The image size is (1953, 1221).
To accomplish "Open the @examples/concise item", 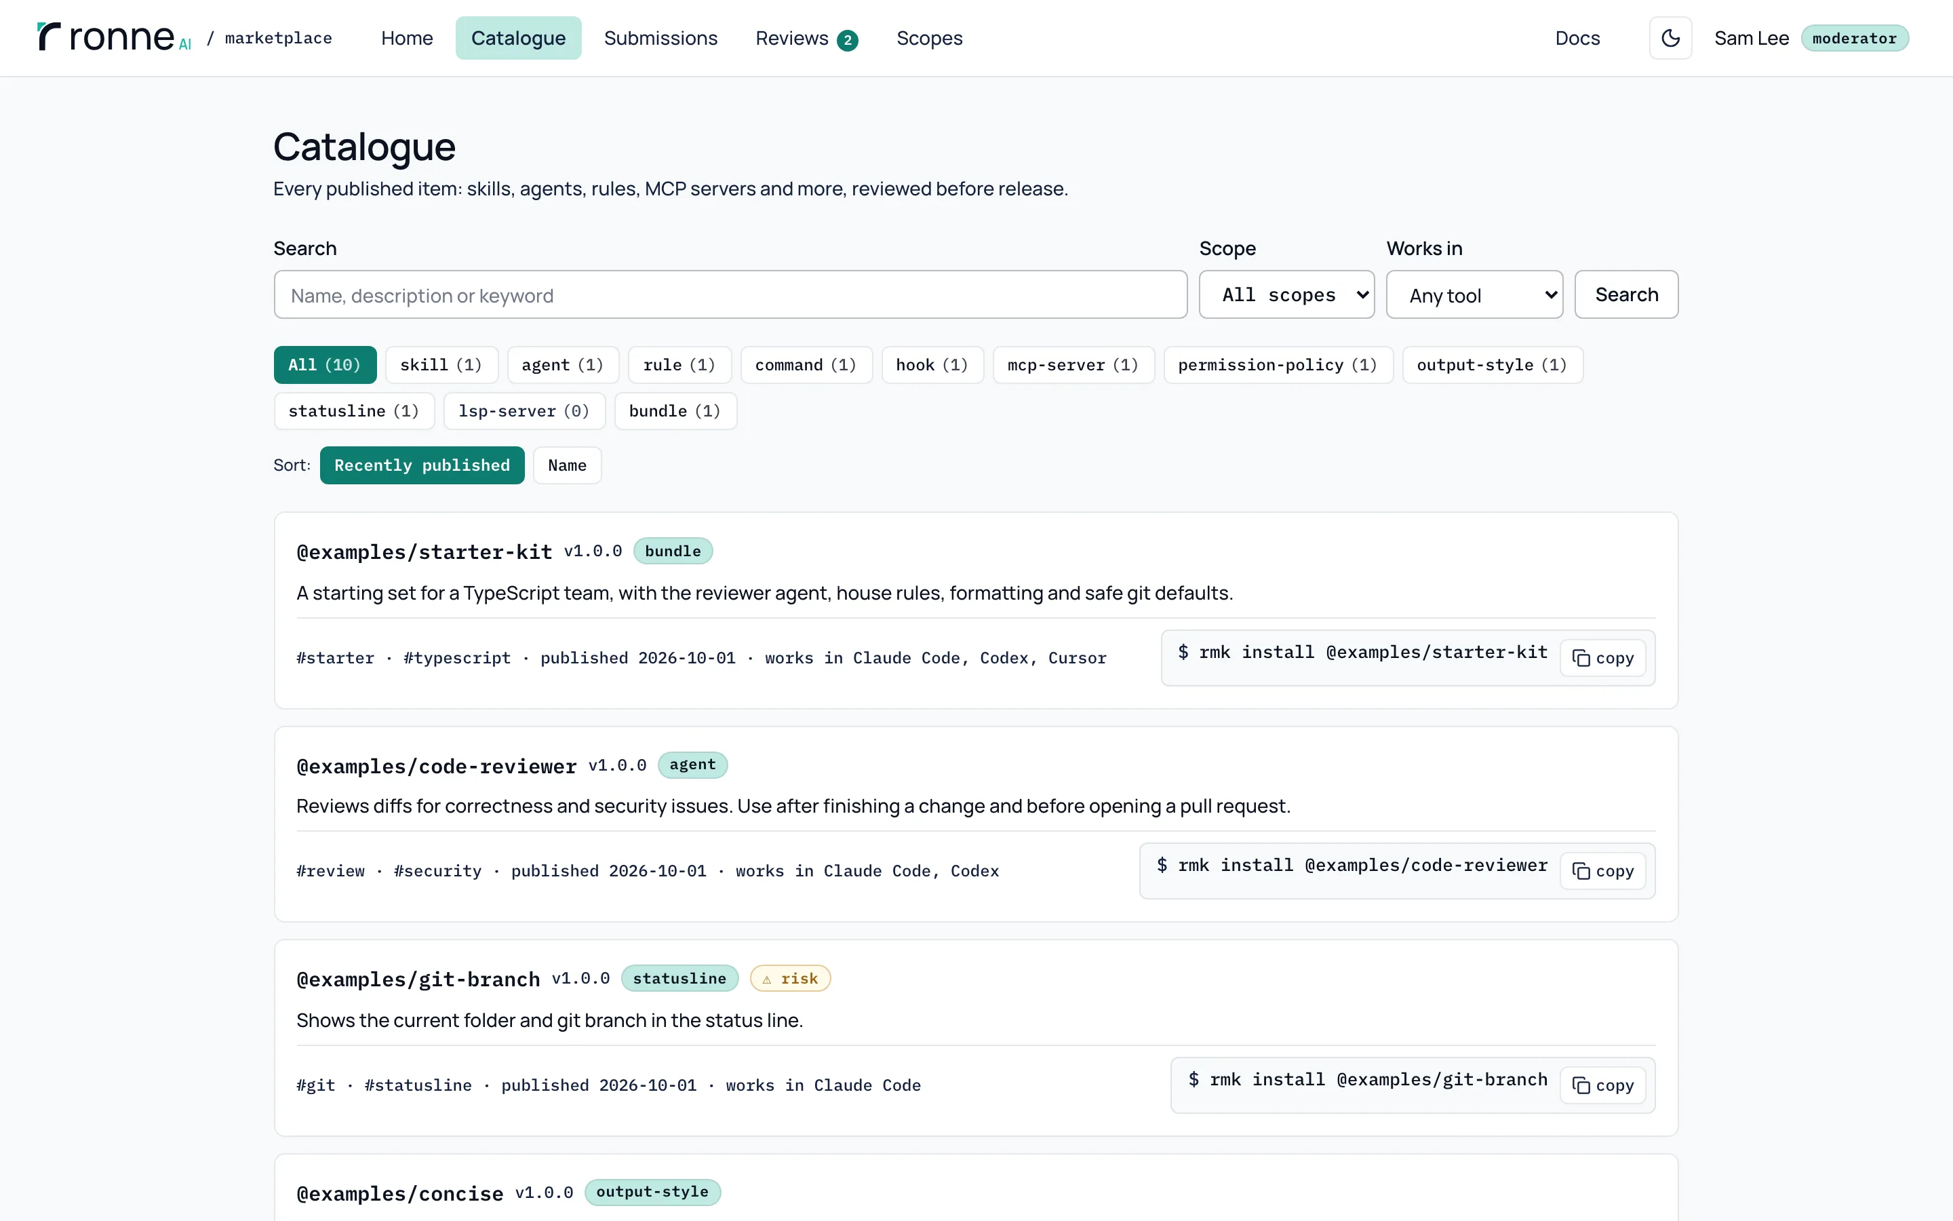I will pyautogui.click(x=400, y=1193).
